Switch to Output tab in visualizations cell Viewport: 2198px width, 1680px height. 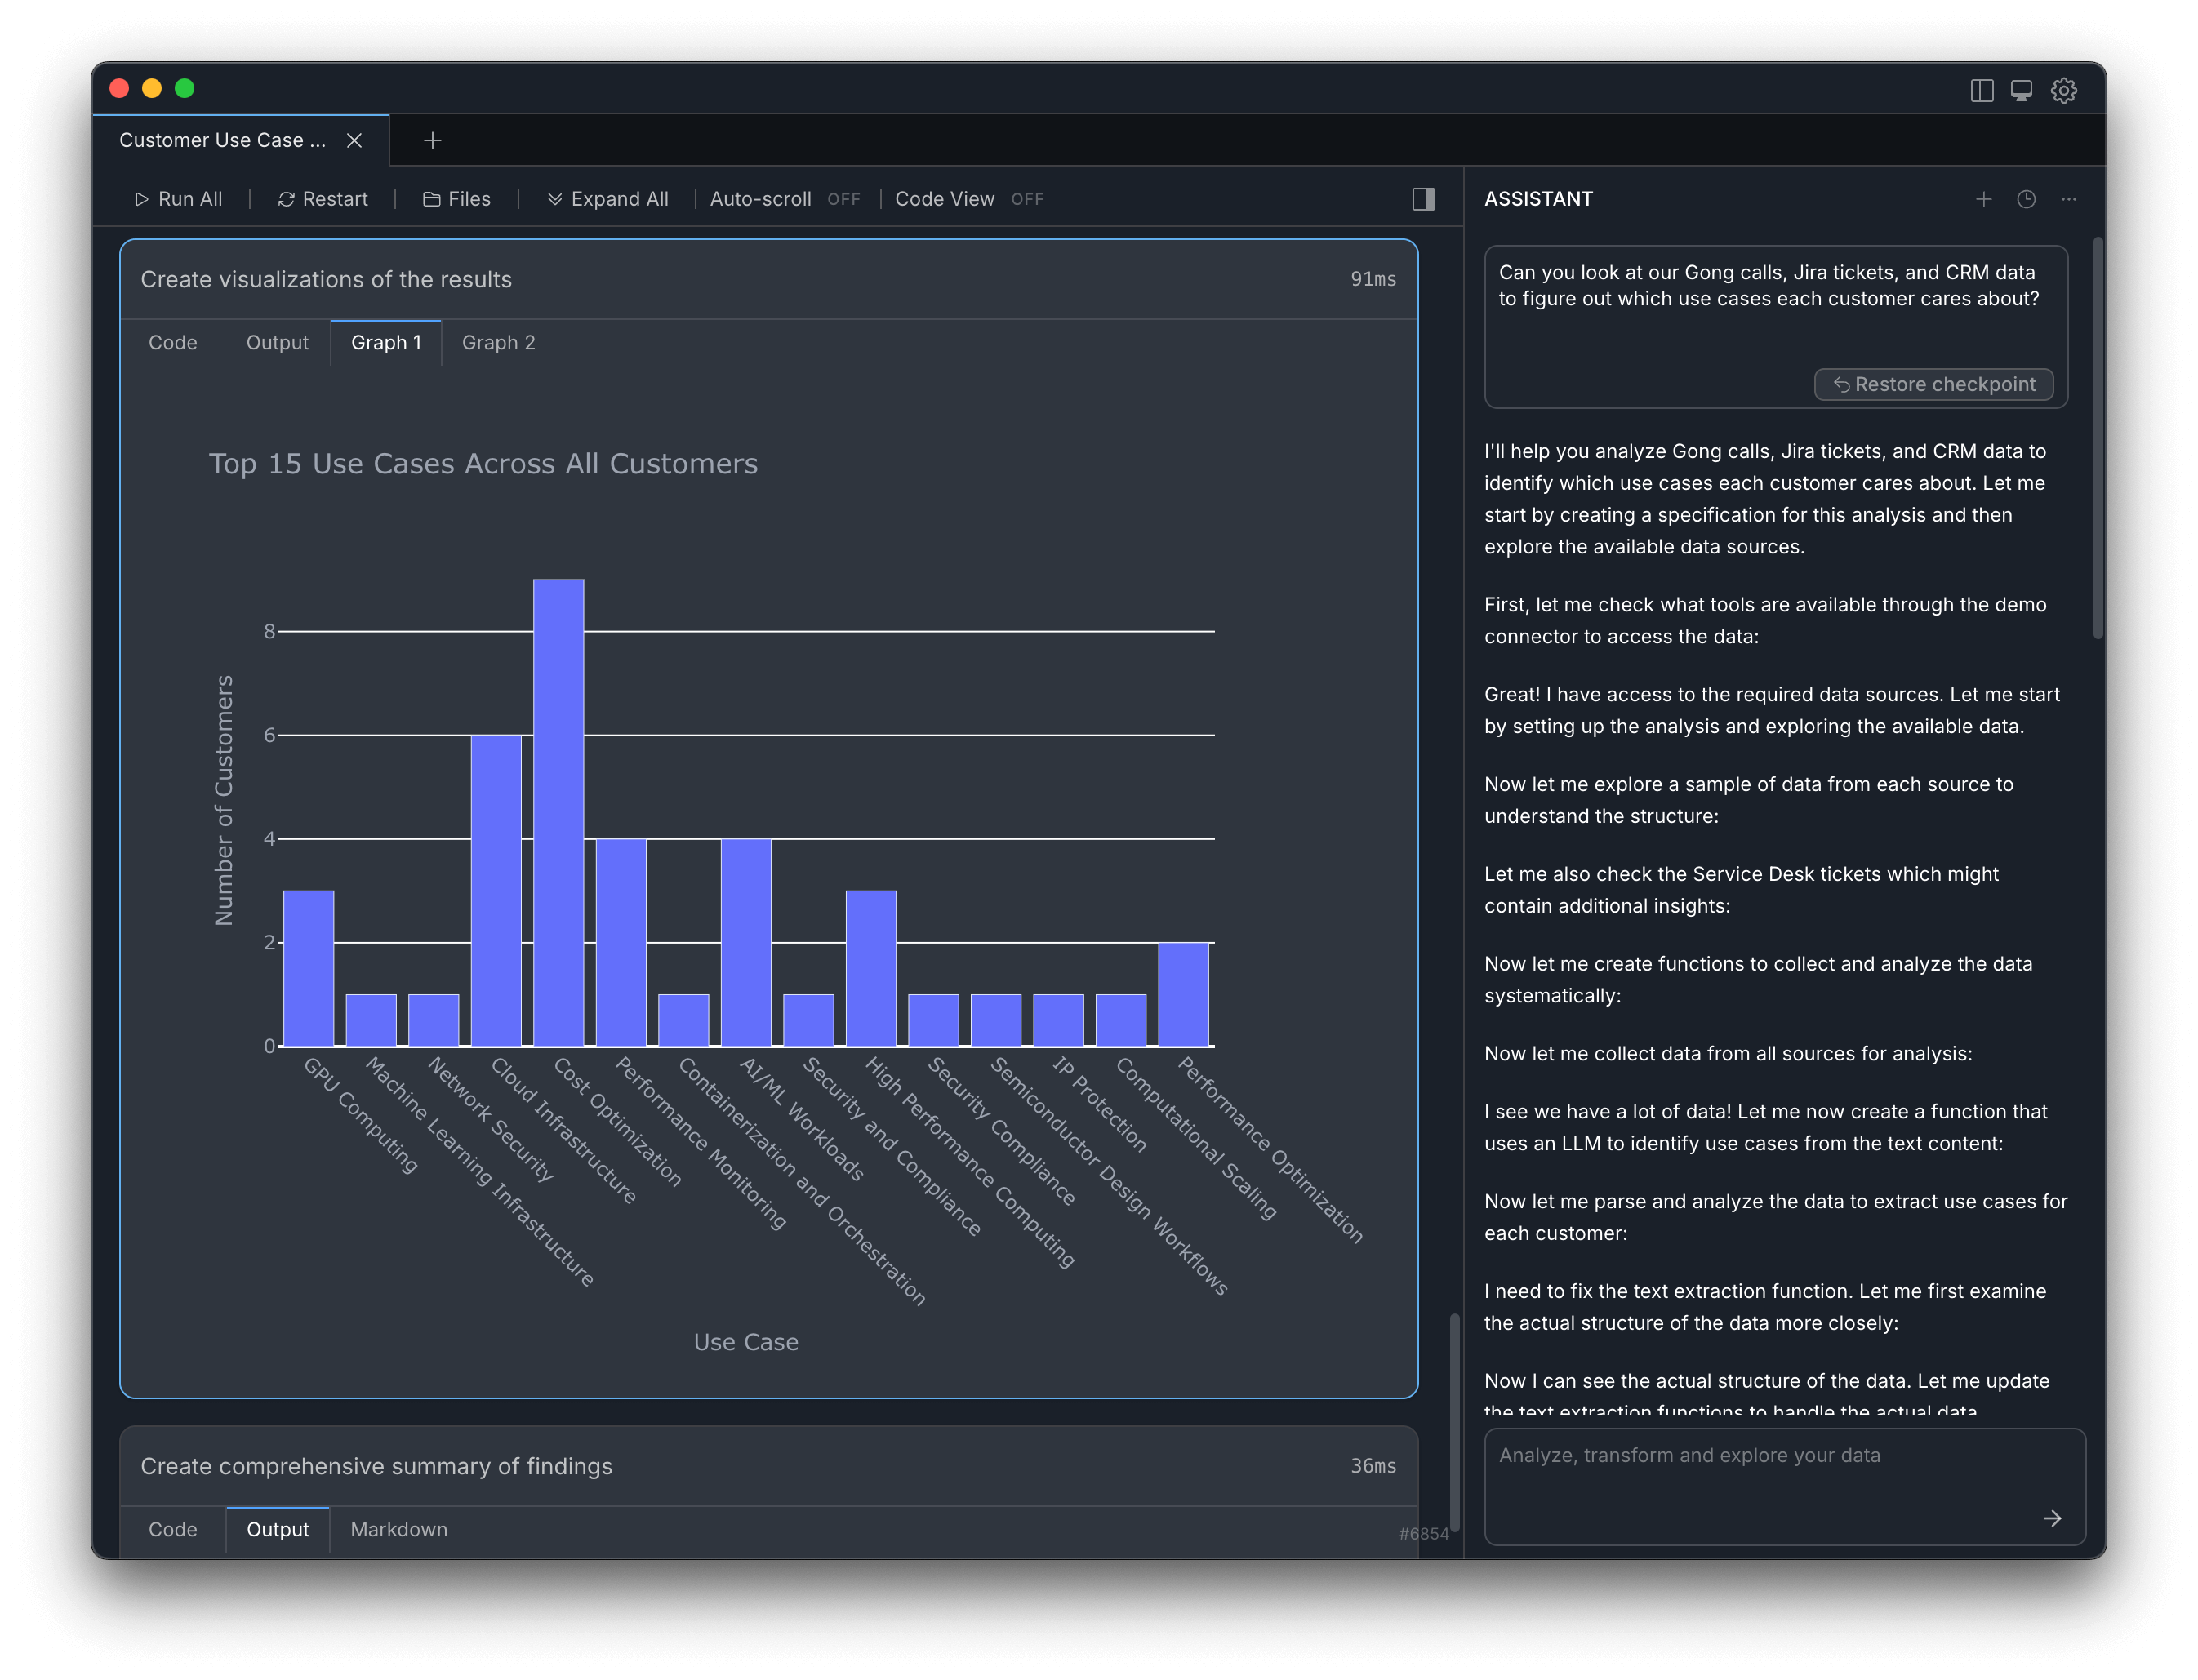pyautogui.click(x=277, y=343)
